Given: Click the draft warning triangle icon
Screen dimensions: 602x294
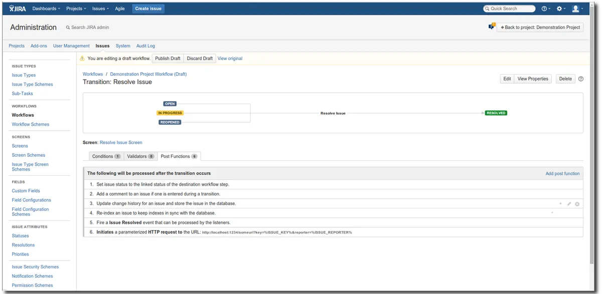Looking at the screenshot, I should 82,58.
